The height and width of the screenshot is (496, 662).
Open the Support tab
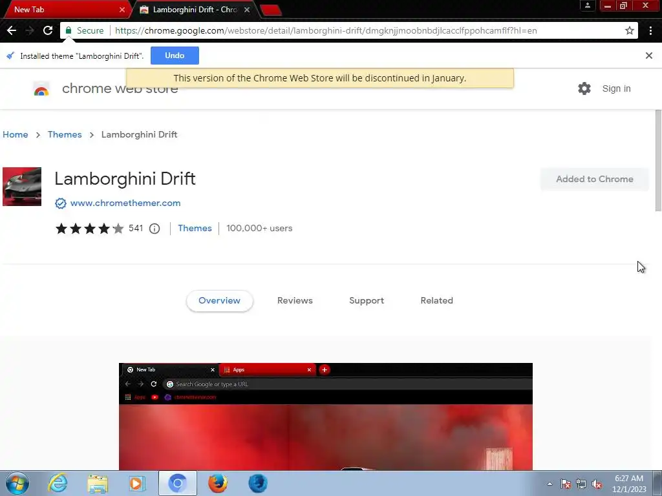[367, 301]
